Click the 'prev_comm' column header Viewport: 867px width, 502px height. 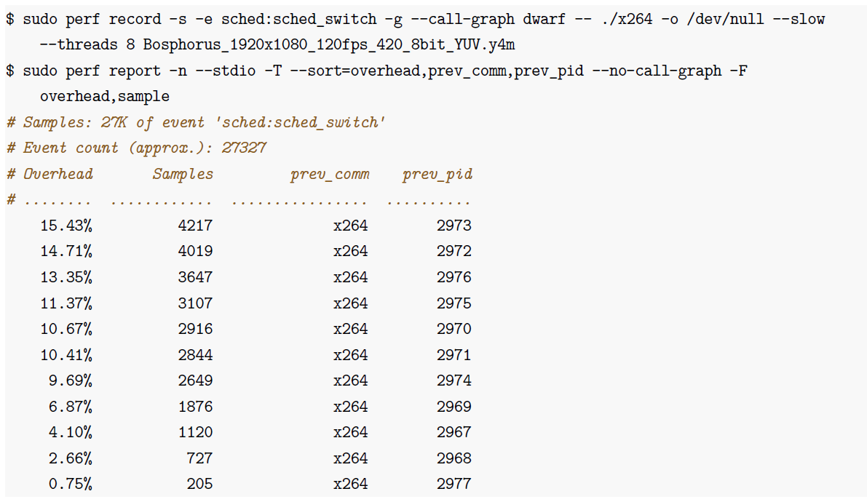tap(330, 174)
